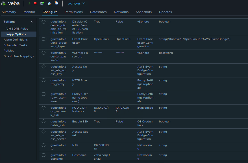Select Guest User Mappings in the sidebar

pos(19,56)
